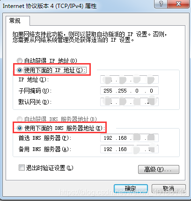The width and height of the screenshot is (191, 201).
Task: Click the 高级 button
Action: pos(159,169)
